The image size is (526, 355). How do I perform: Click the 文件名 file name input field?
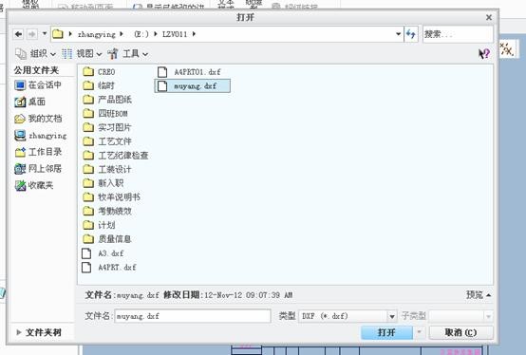point(193,316)
